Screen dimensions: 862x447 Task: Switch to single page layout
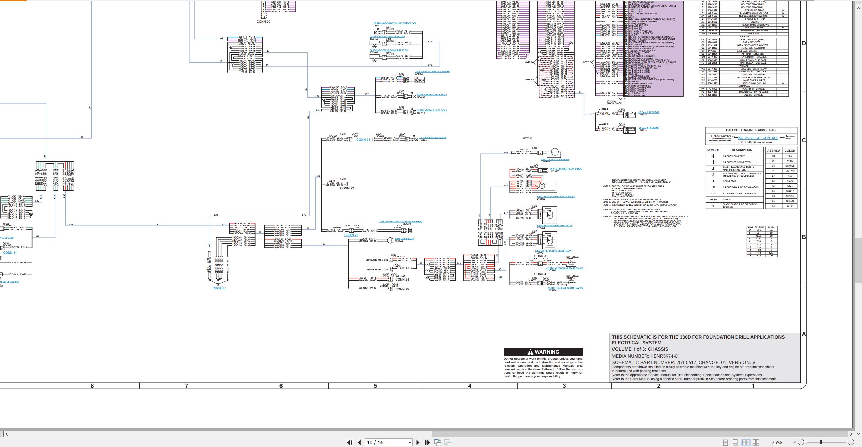click(x=725, y=442)
